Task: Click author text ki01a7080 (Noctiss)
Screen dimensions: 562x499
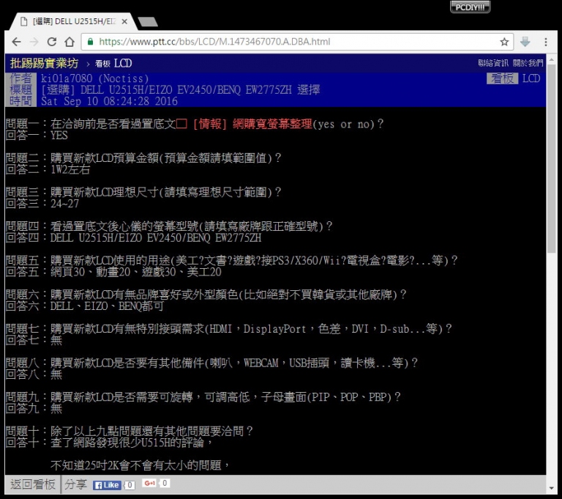Action: click(x=94, y=78)
